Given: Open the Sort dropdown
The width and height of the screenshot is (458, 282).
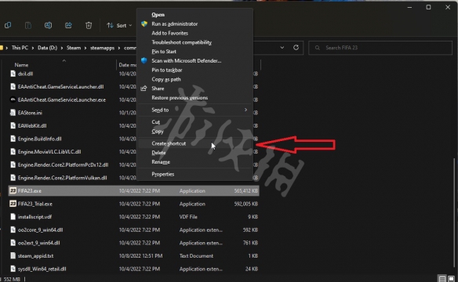Looking at the screenshot, I should tap(119, 25).
